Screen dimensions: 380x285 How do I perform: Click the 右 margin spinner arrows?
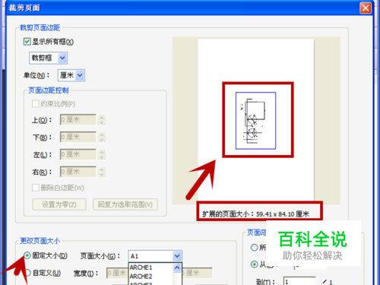pos(102,172)
